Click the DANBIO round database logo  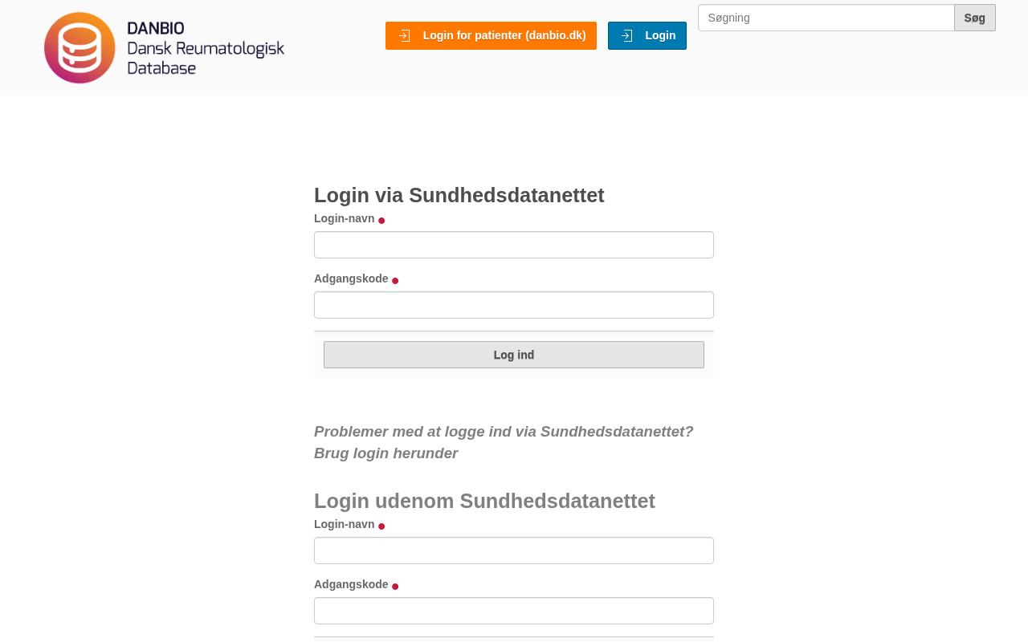tap(80, 47)
